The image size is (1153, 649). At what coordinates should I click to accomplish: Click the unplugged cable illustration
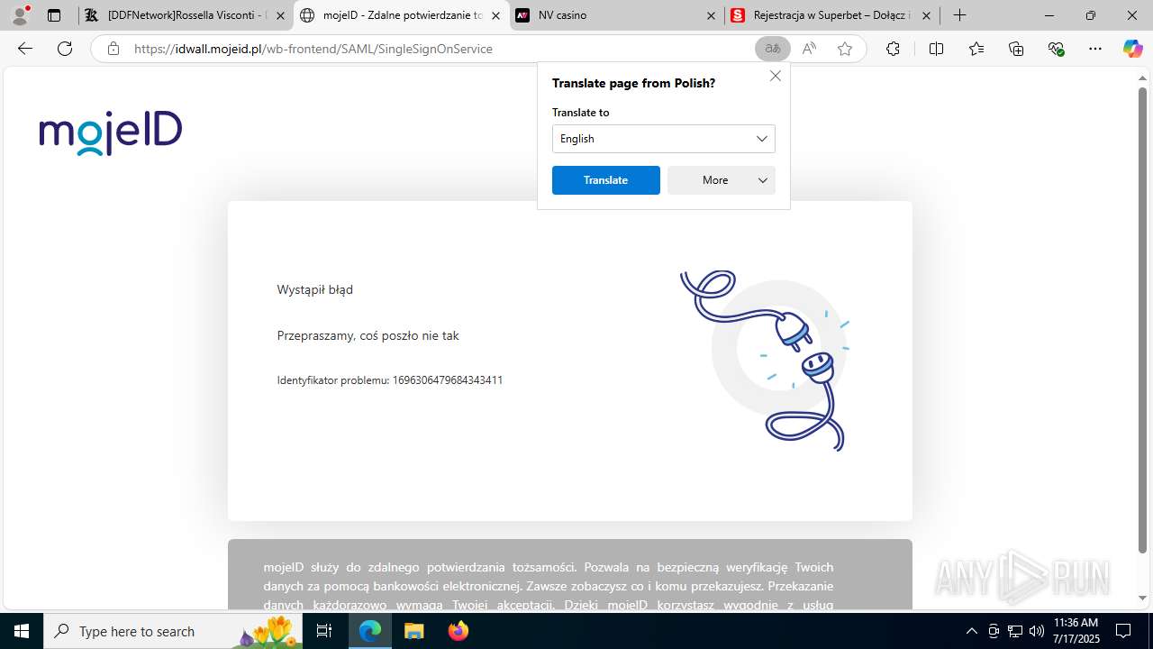(765, 360)
